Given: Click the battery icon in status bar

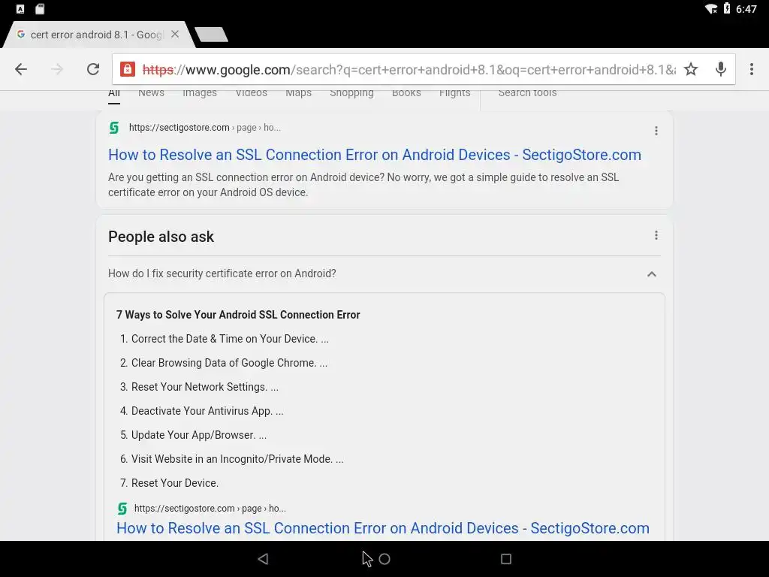Looking at the screenshot, I should click(x=727, y=8).
